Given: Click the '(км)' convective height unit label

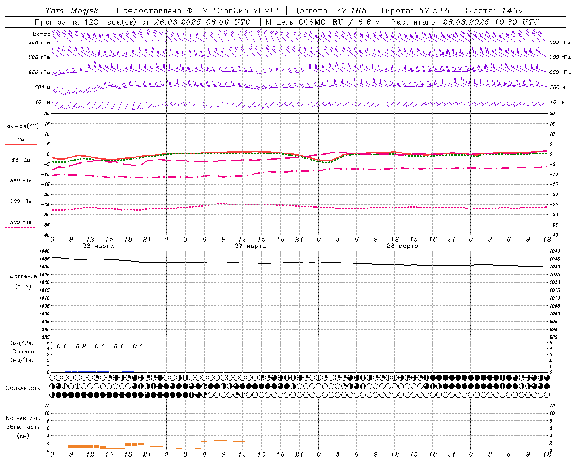Looking at the screenshot, I should (x=23, y=436).
